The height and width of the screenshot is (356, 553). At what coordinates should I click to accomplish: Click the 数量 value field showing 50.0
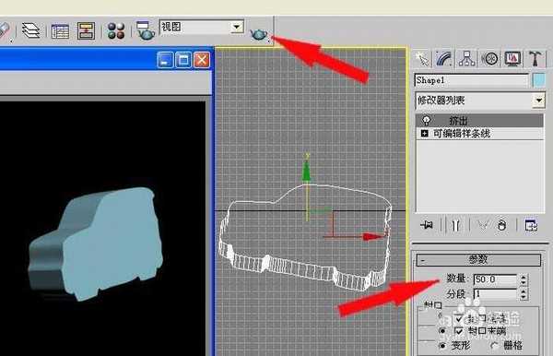tap(495, 279)
